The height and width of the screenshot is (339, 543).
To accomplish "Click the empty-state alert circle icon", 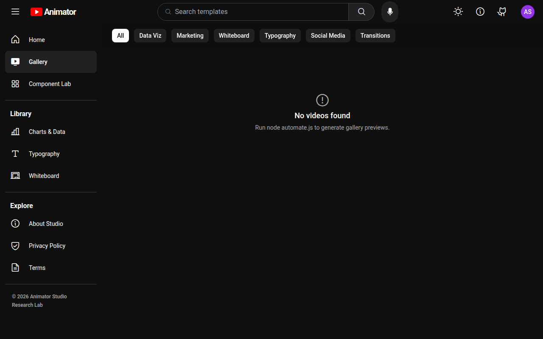I will [x=322, y=100].
